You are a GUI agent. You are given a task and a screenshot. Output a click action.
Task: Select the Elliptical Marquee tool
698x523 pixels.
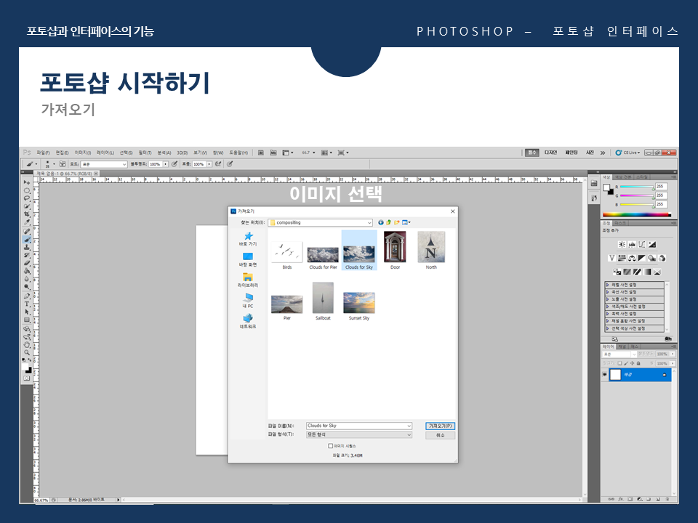tap(27, 190)
